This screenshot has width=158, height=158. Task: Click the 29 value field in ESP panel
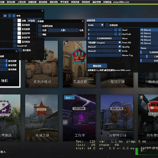click(5, 16)
